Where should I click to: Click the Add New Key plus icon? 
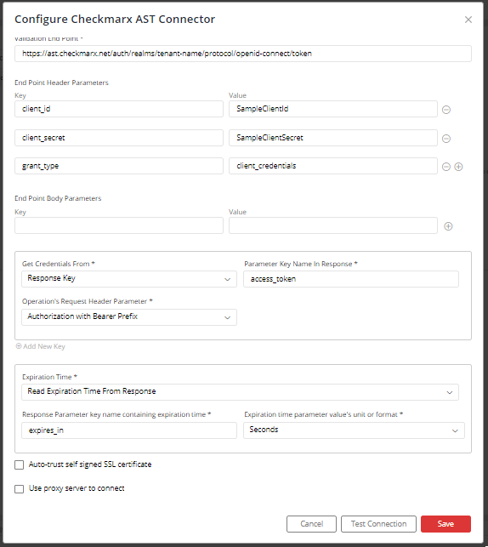point(19,346)
